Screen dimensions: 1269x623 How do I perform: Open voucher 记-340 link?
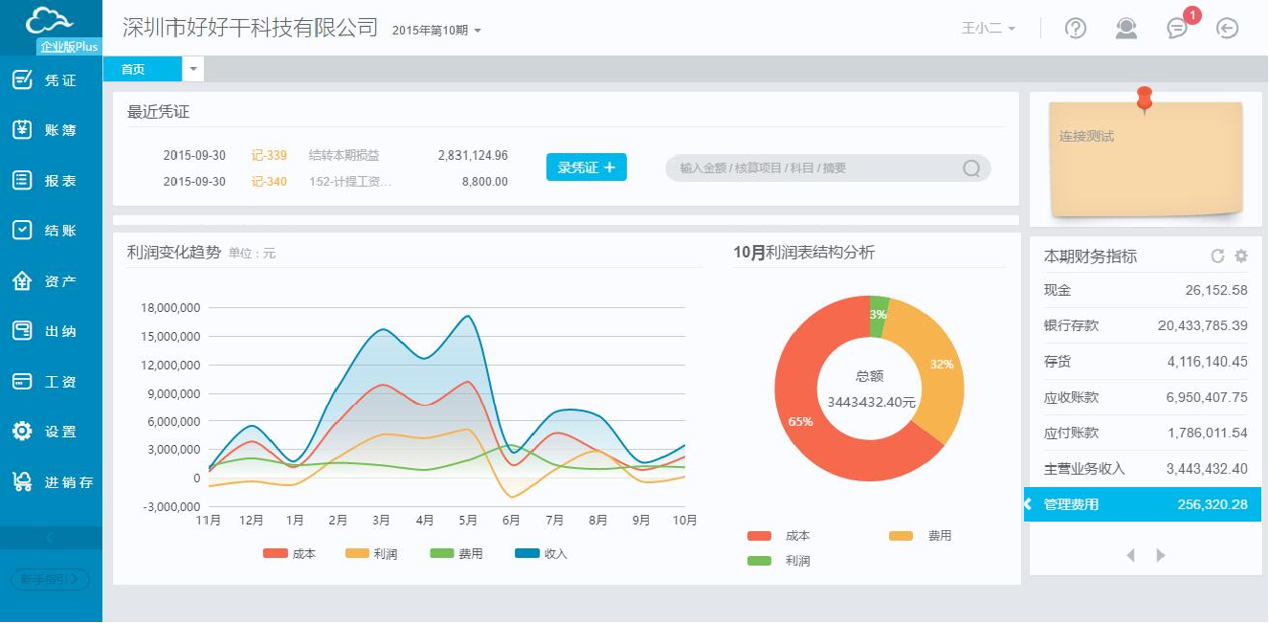(x=269, y=181)
